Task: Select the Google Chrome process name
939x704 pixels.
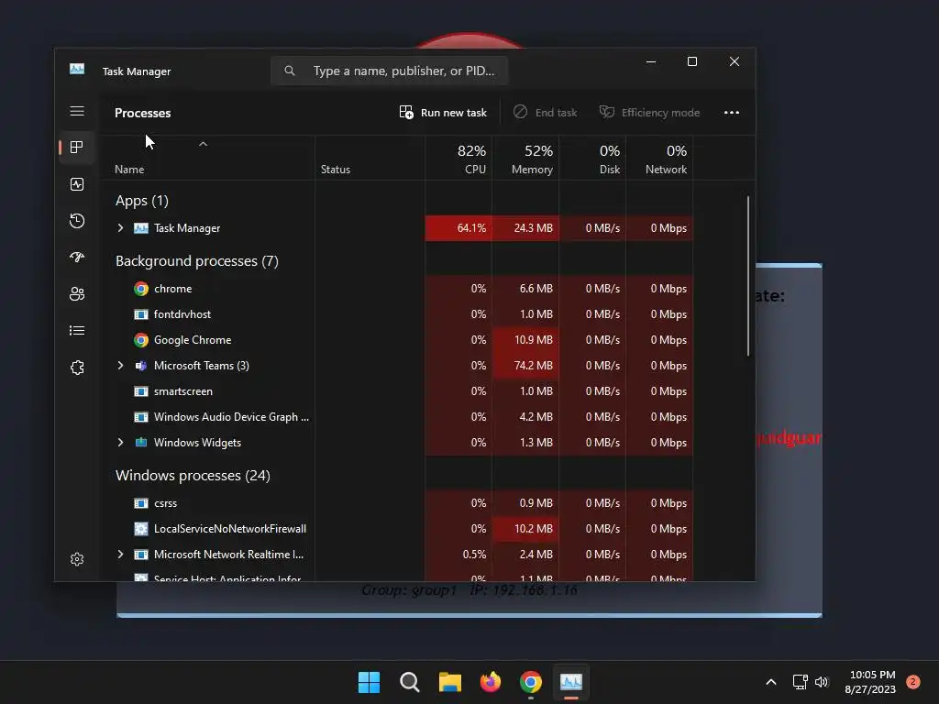Action: tap(193, 340)
